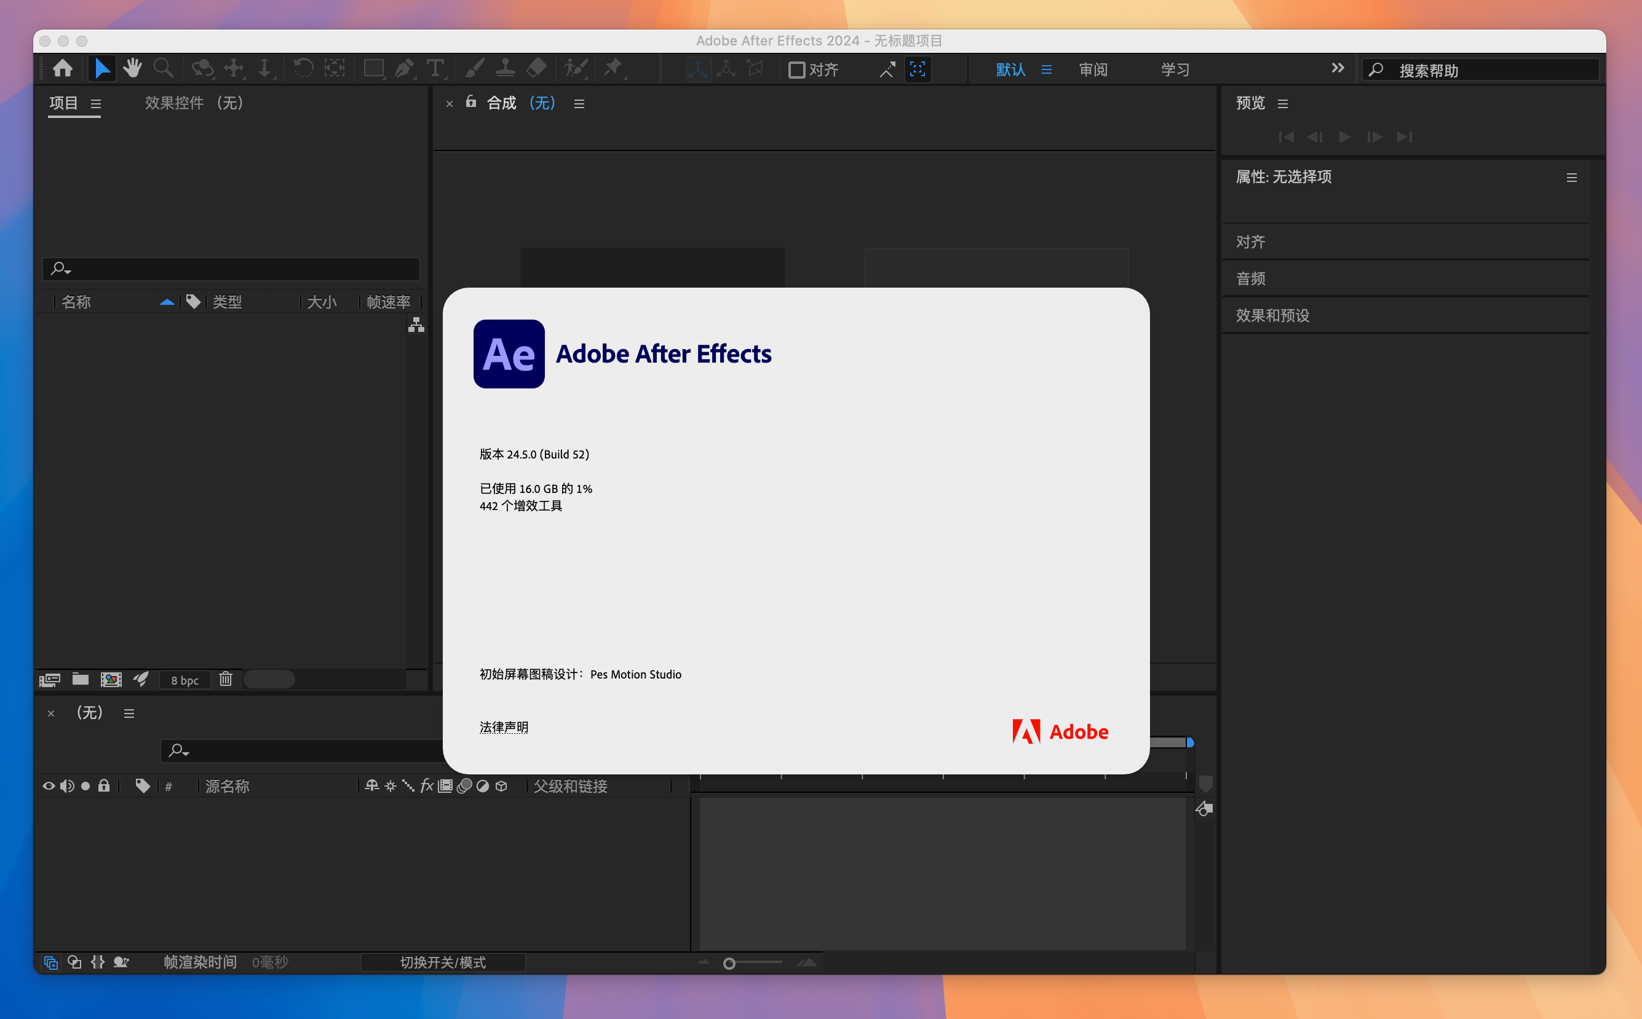Open the 8 bpc color depth setting
Viewport: 1642px width, 1019px height.
pyautogui.click(x=184, y=680)
